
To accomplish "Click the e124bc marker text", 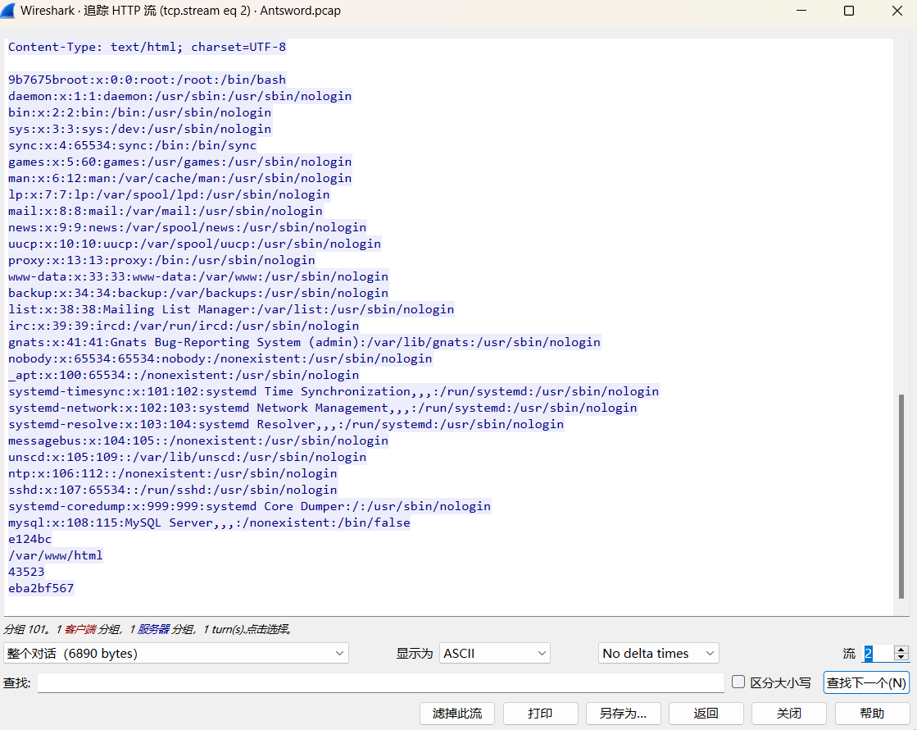I will [30, 539].
